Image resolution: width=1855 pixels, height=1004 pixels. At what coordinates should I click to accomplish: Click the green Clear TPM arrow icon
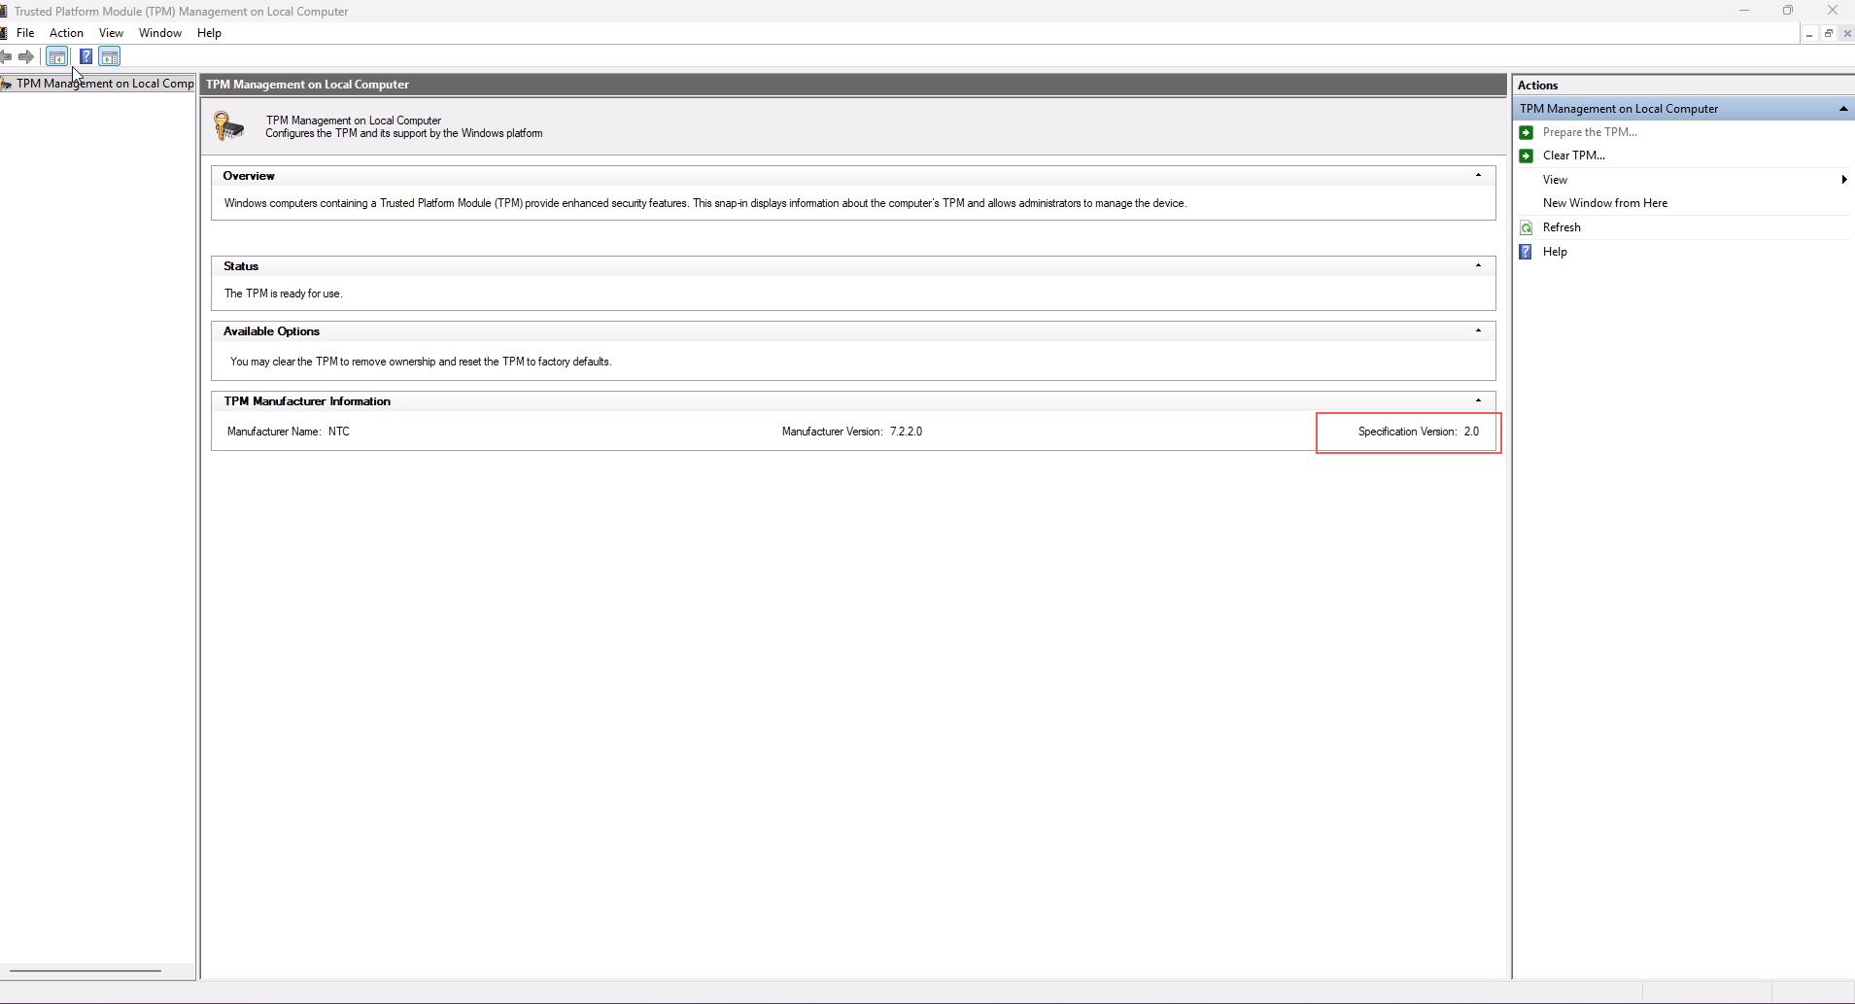click(x=1526, y=156)
